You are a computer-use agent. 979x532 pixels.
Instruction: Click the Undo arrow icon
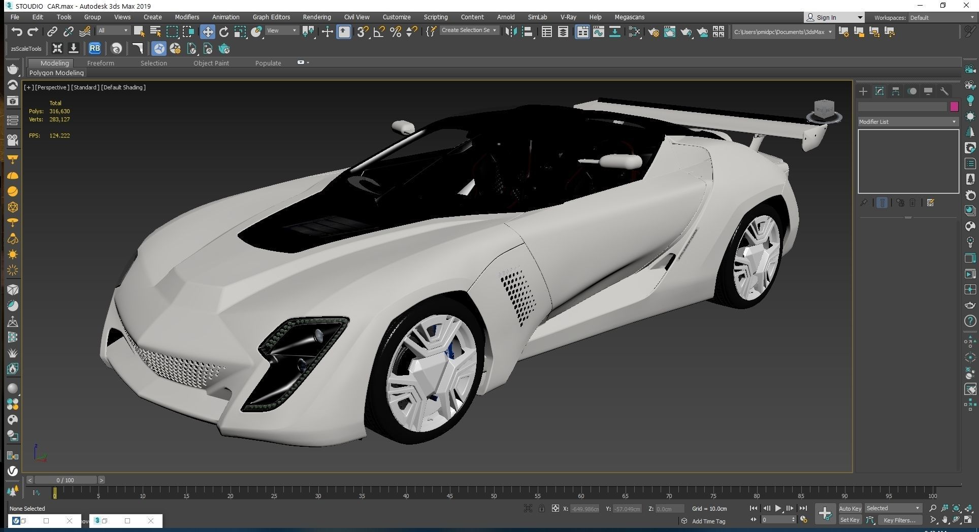point(17,31)
